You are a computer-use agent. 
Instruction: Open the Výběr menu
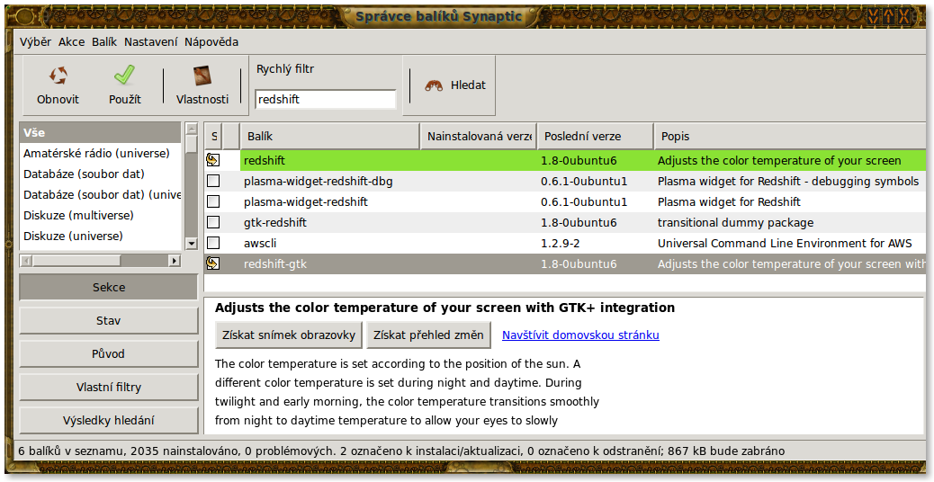click(x=35, y=41)
